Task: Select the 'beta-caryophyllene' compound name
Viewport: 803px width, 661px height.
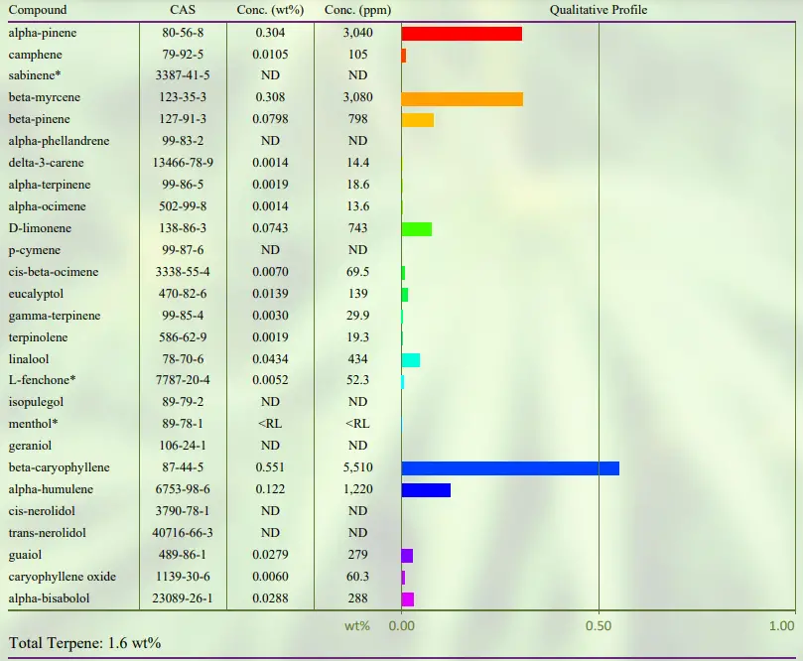Action: pos(59,467)
